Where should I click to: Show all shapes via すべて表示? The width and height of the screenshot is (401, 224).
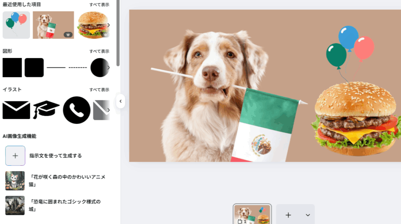click(99, 51)
